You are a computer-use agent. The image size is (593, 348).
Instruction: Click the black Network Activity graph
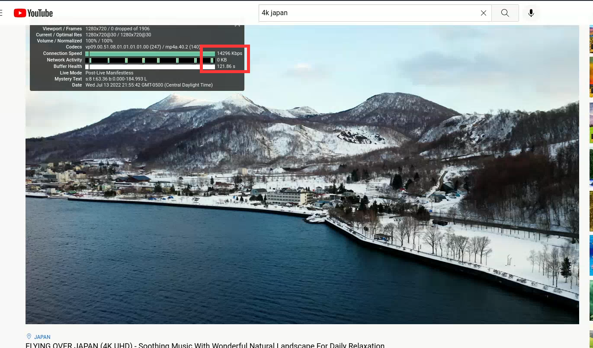(150, 60)
